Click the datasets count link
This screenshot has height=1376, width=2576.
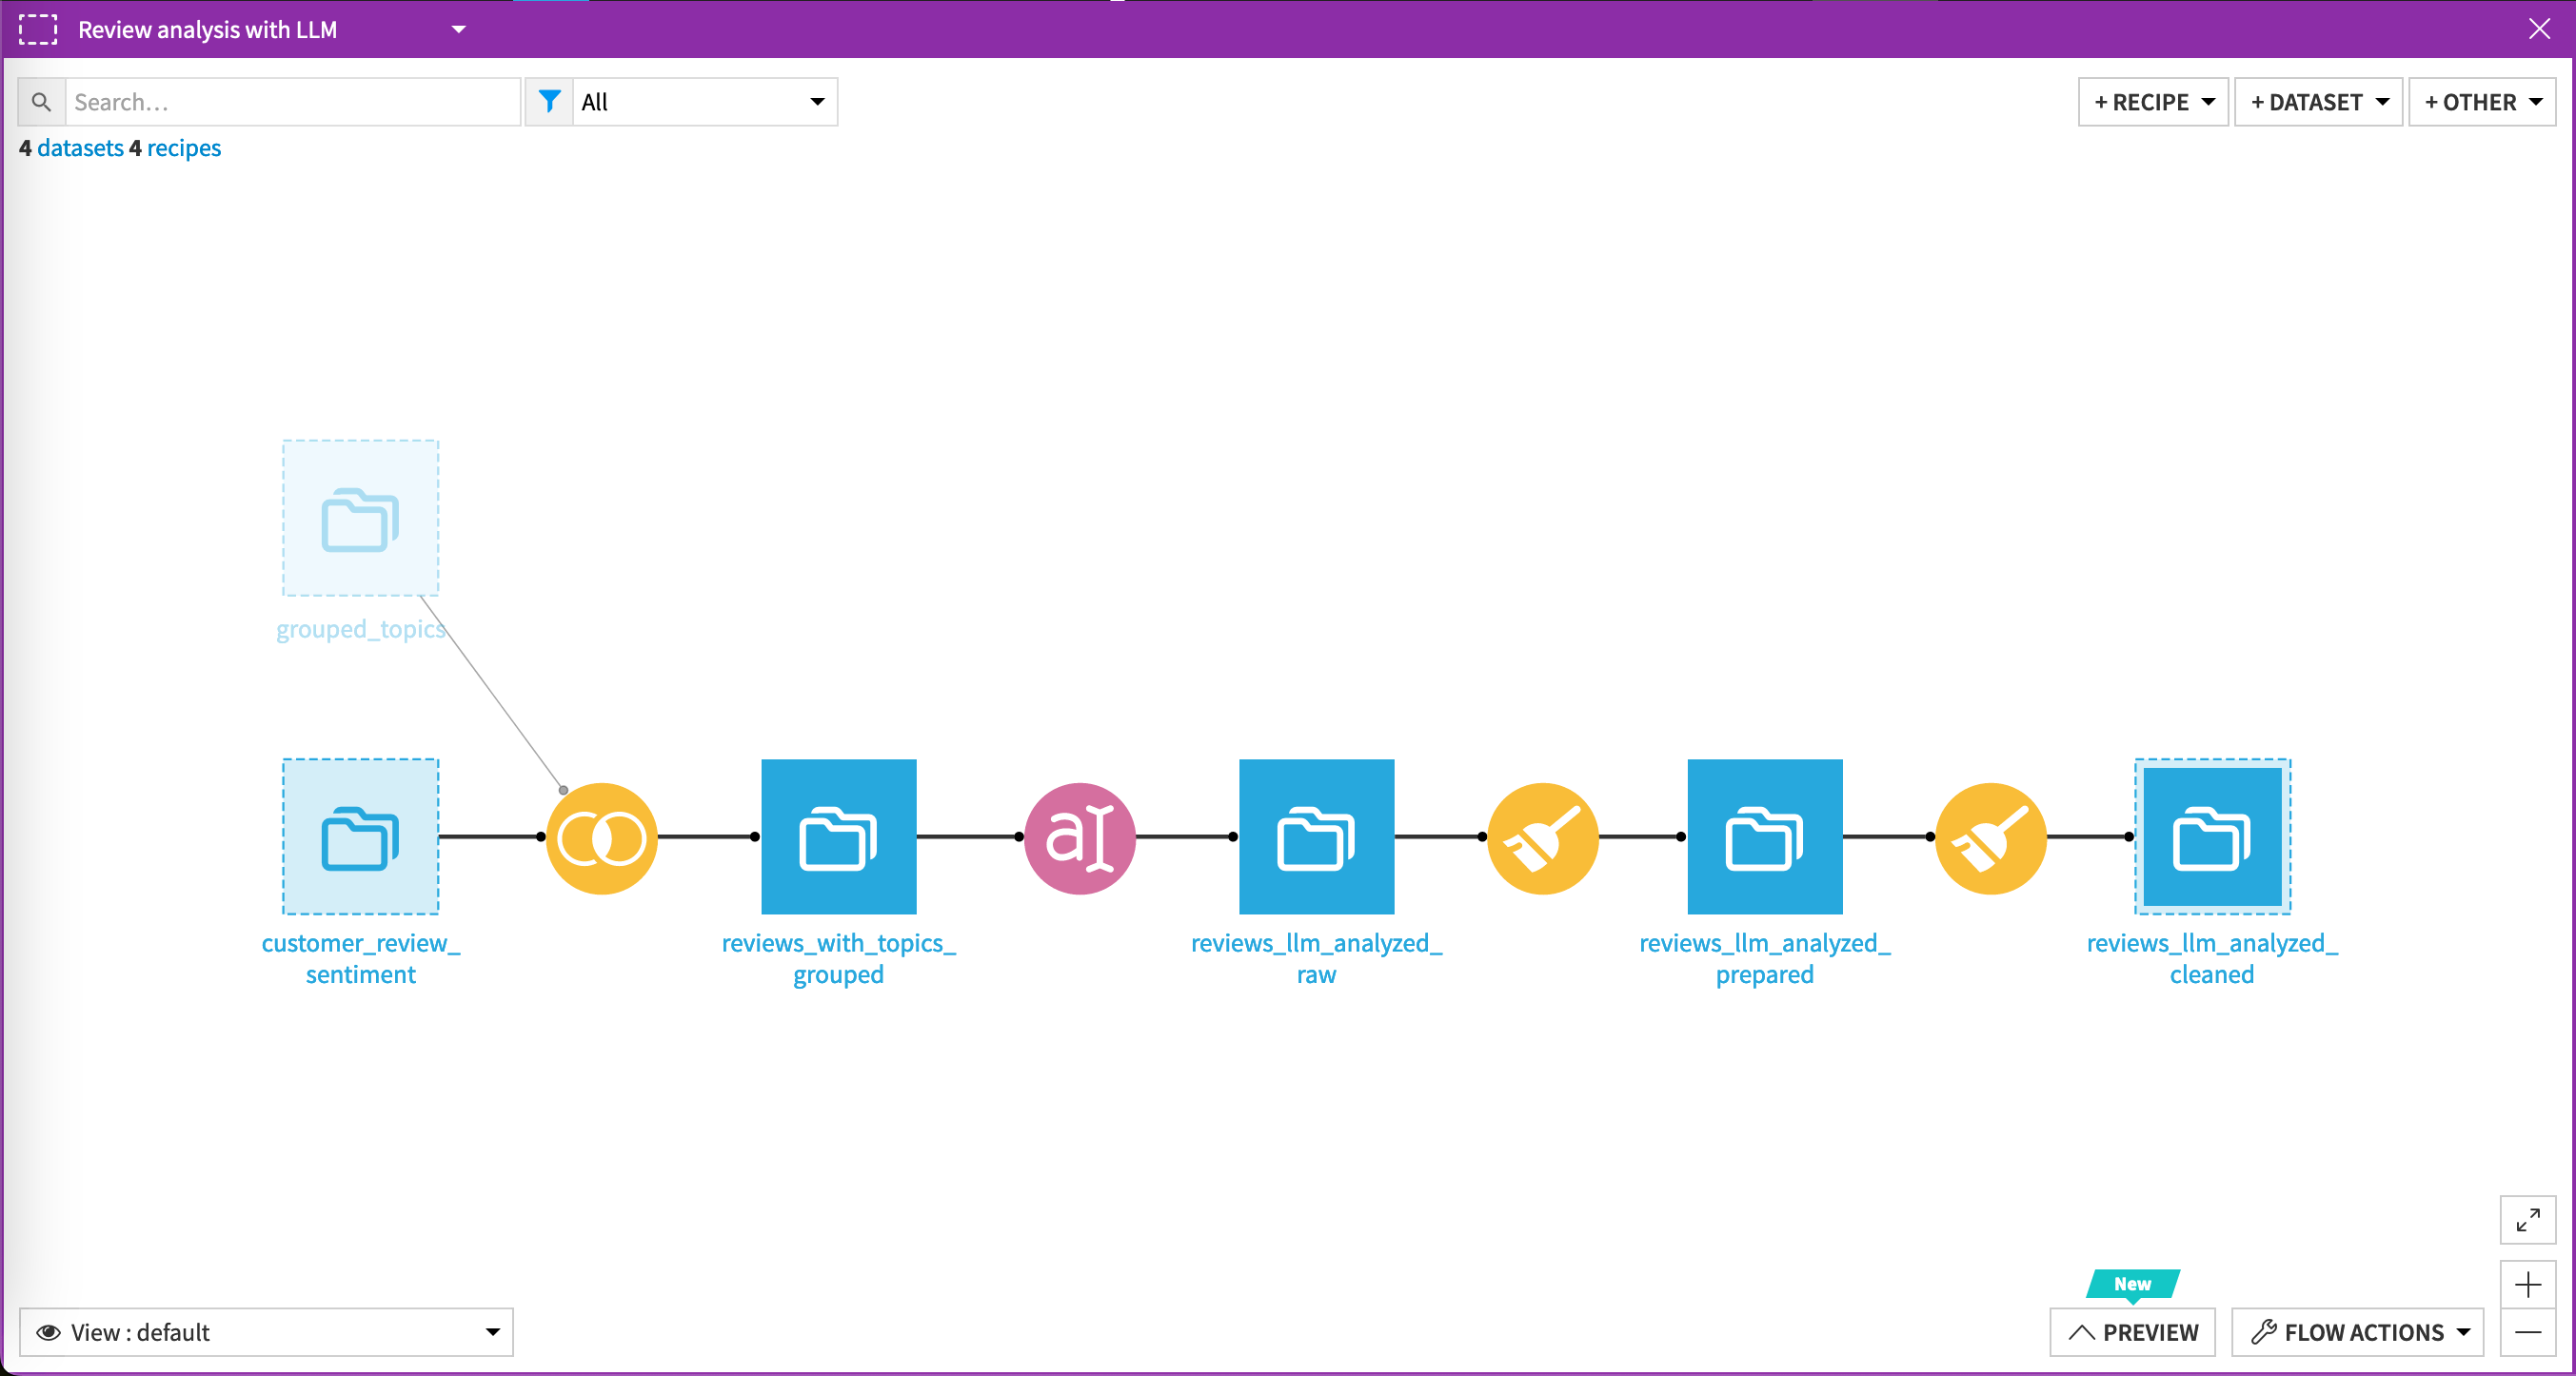click(80, 147)
